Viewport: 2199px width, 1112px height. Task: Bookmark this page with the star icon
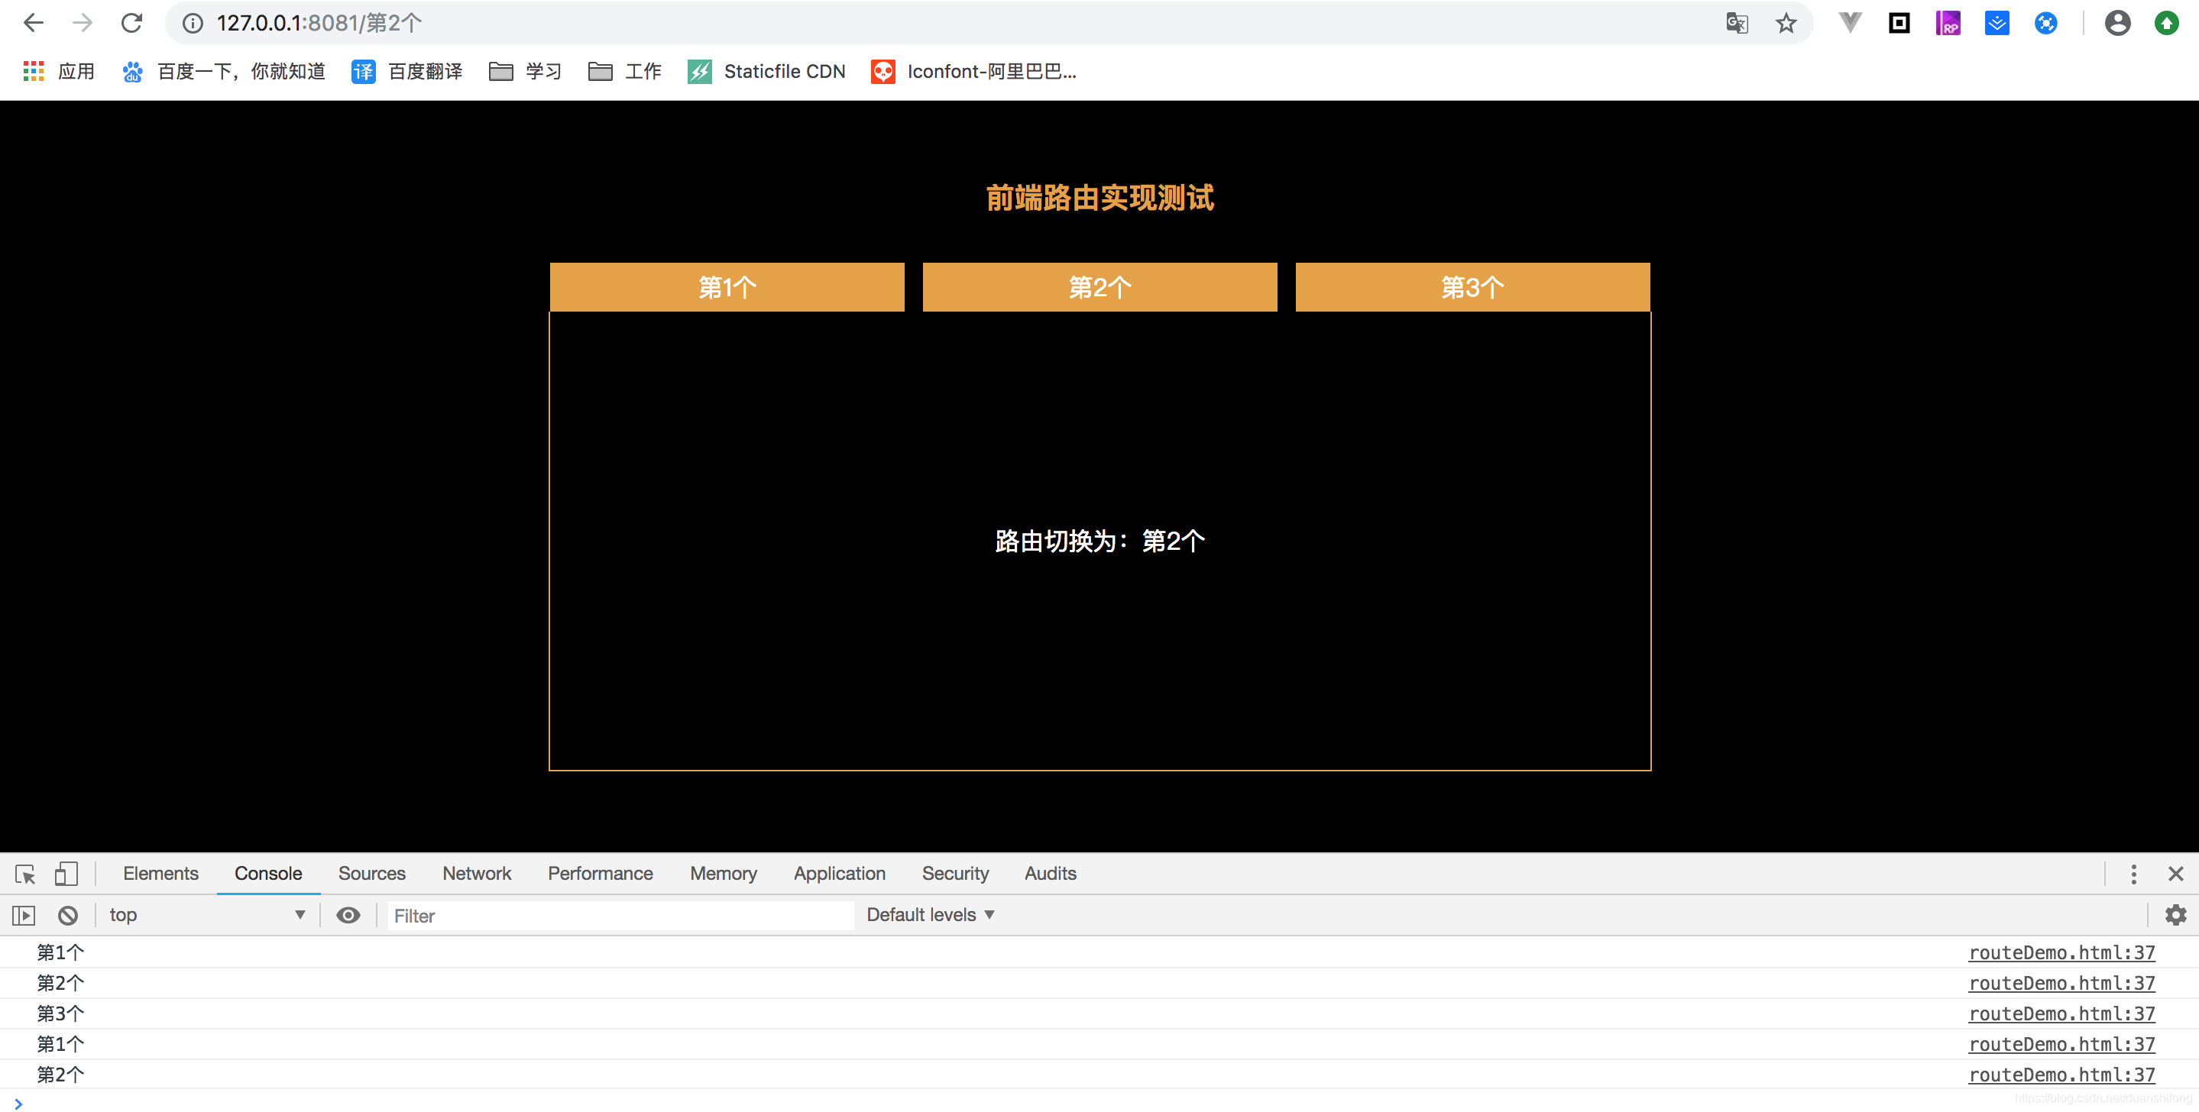(x=1786, y=23)
